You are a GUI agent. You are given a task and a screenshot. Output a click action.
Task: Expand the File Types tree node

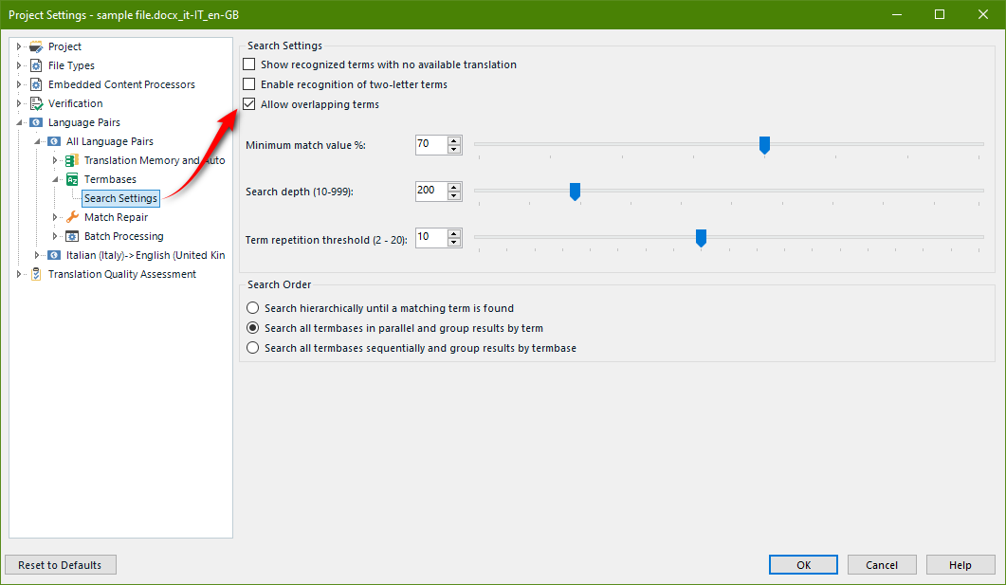click(x=19, y=65)
